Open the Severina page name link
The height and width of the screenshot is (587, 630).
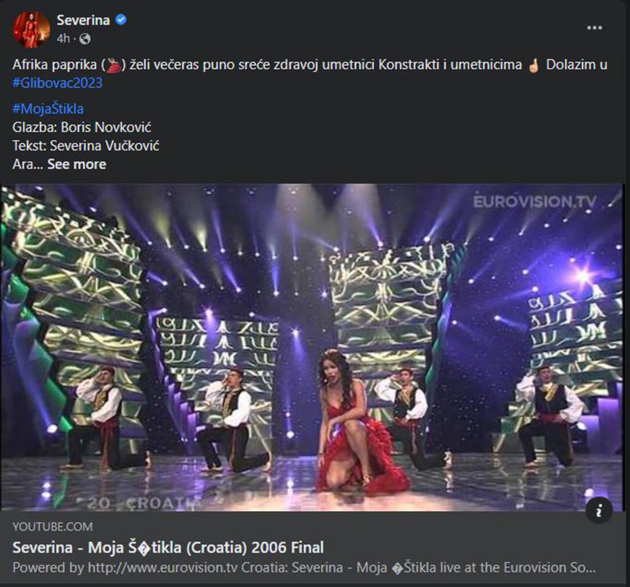pos(83,20)
